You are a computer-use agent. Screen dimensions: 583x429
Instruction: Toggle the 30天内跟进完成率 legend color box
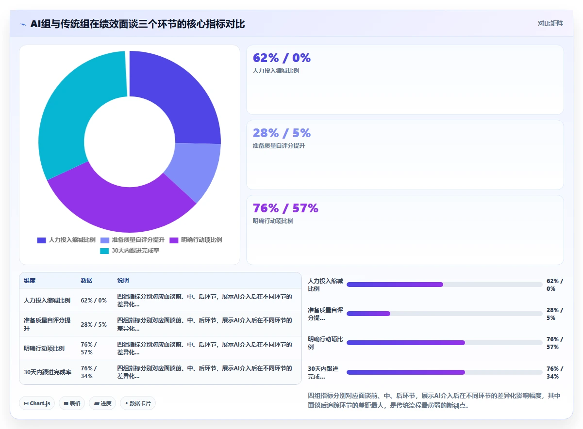104,251
